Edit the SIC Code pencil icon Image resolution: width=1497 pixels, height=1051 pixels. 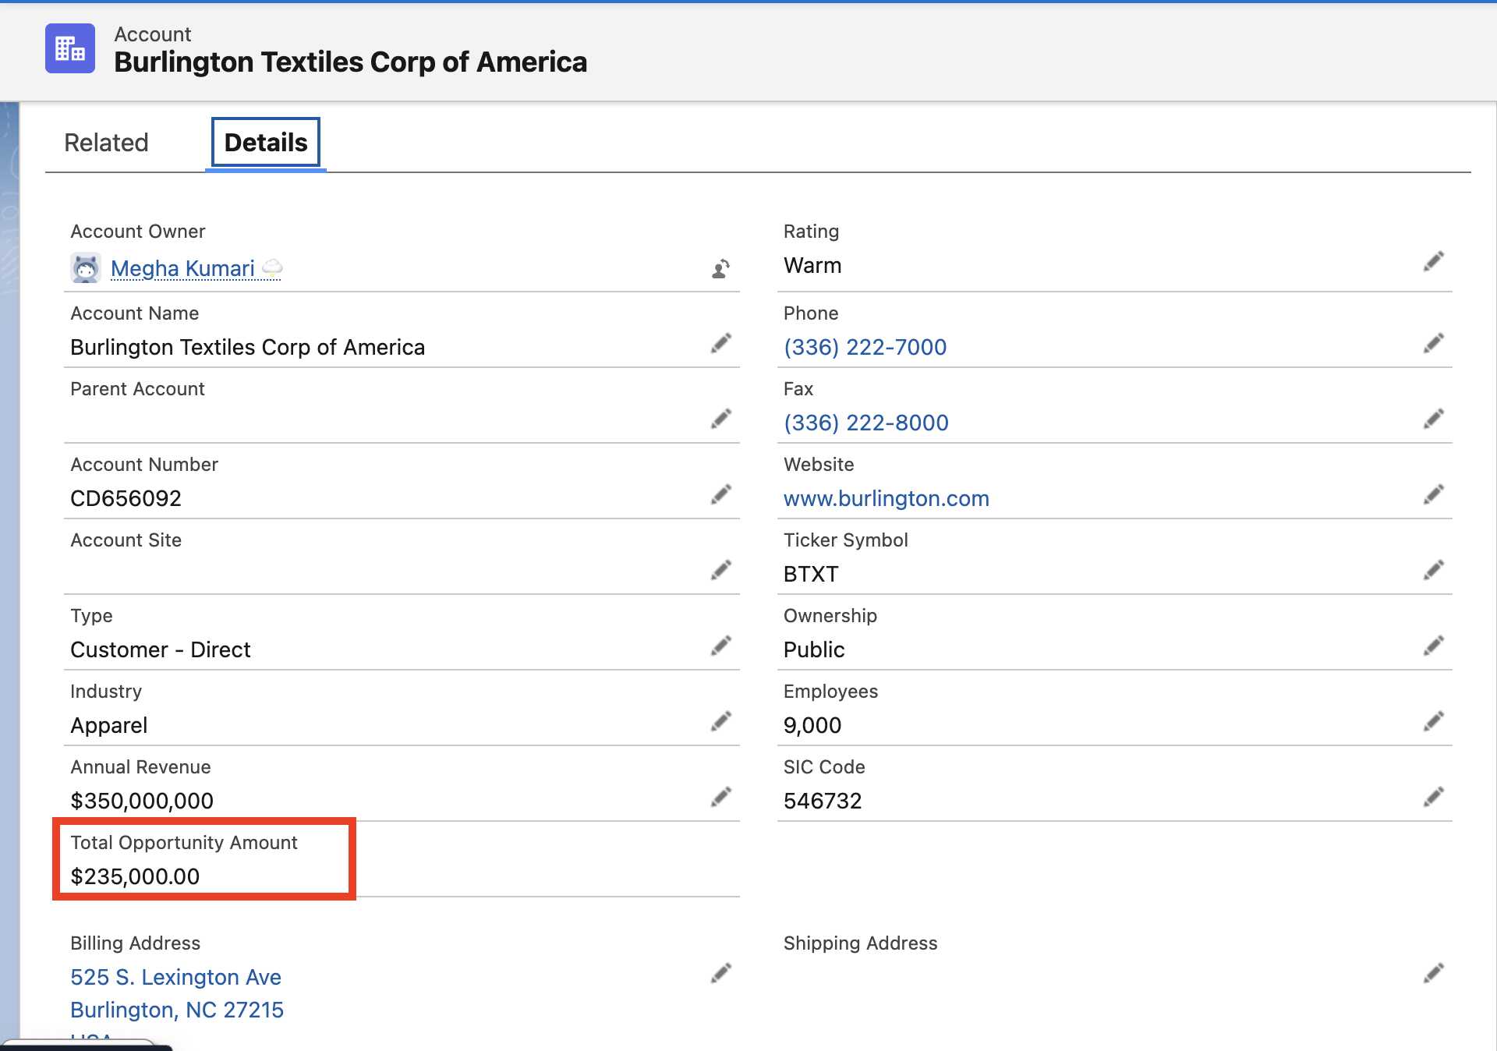click(1434, 797)
